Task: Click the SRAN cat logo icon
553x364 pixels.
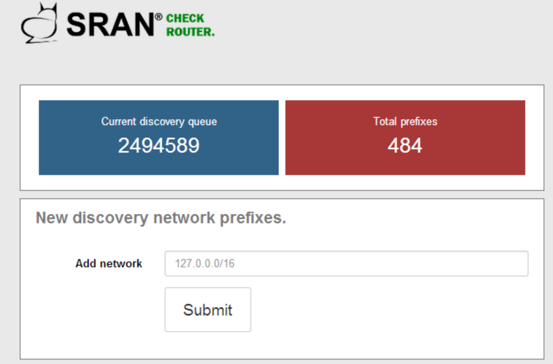Action: (39, 23)
